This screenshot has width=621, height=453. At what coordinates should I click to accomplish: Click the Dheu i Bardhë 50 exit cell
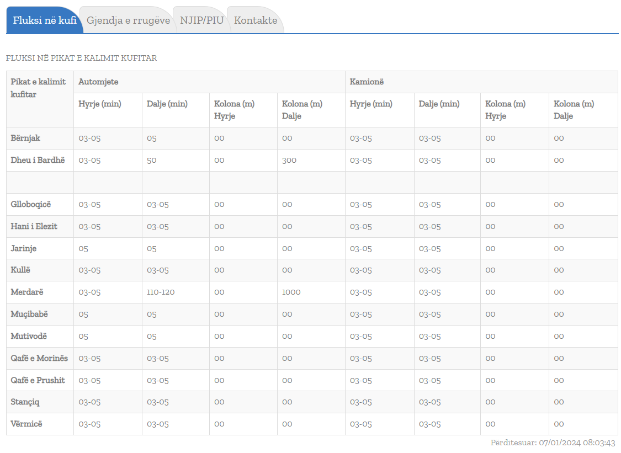point(151,160)
